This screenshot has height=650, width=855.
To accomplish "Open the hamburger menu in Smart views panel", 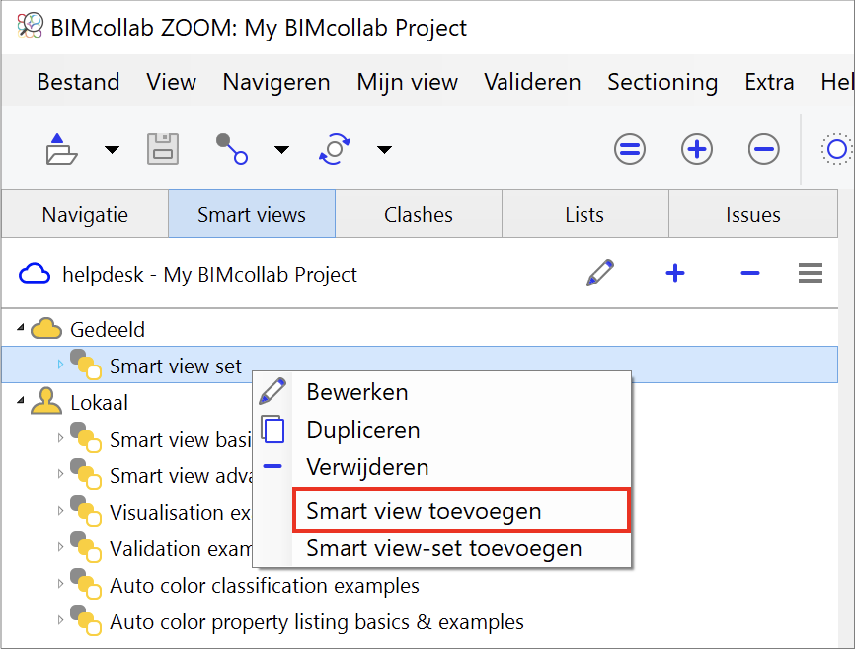I will [x=811, y=273].
